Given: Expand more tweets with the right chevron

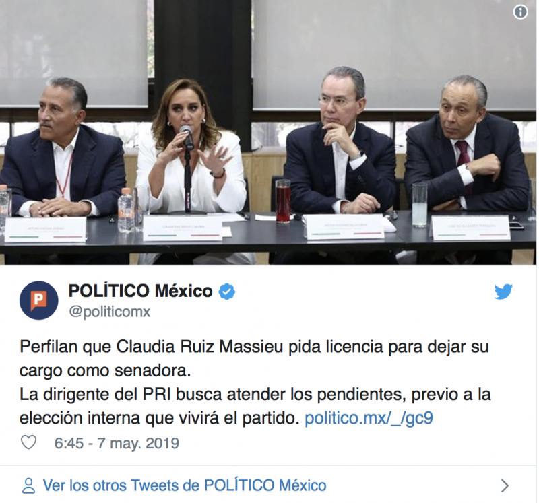Looking at the screenshot, I should click(x=505, y=485).
